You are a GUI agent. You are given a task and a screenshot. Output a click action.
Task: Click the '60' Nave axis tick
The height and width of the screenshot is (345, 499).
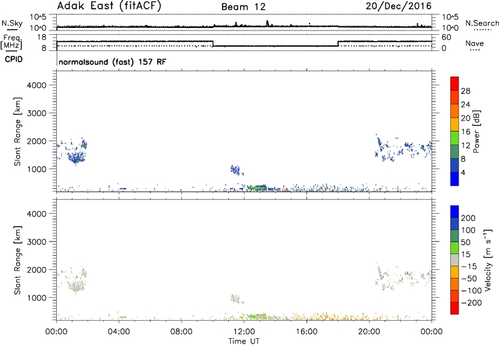click(x=447, y=37)
